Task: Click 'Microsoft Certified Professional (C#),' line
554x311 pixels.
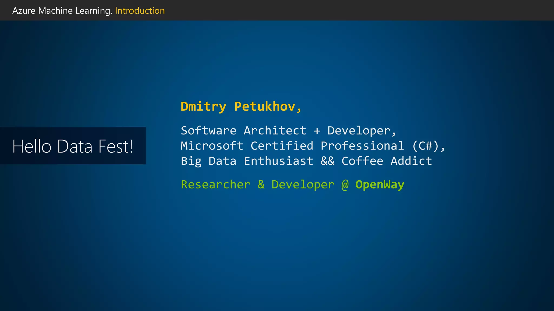Action: pos(313,146)
